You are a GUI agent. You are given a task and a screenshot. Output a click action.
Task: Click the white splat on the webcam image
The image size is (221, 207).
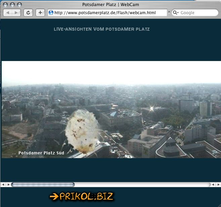(82, 130)
